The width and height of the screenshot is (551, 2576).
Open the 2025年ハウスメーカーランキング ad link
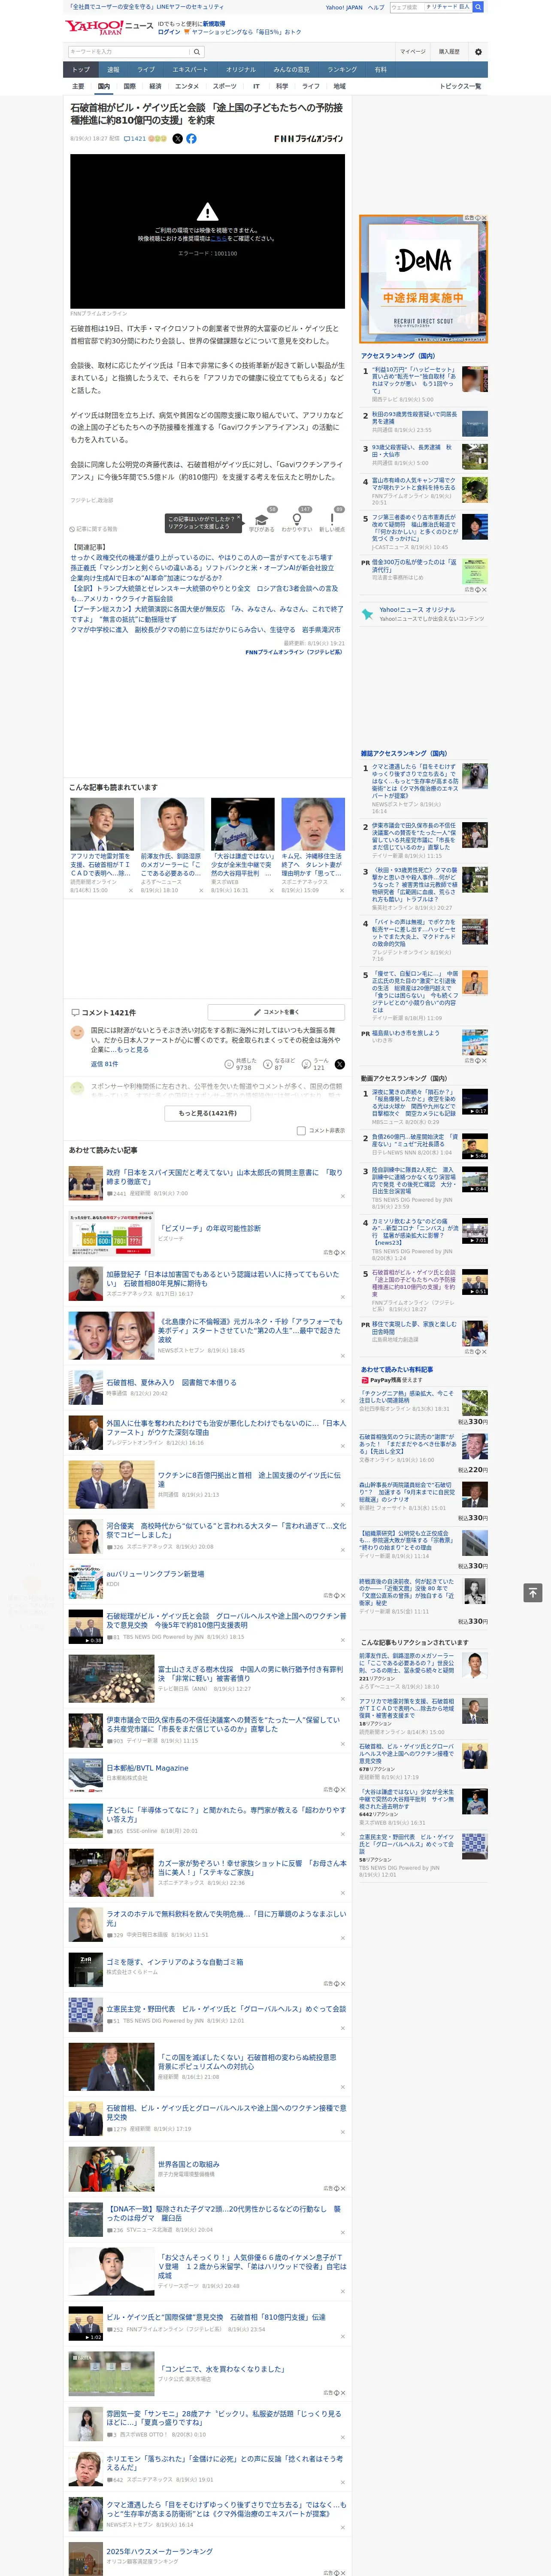pos(160,2552)
